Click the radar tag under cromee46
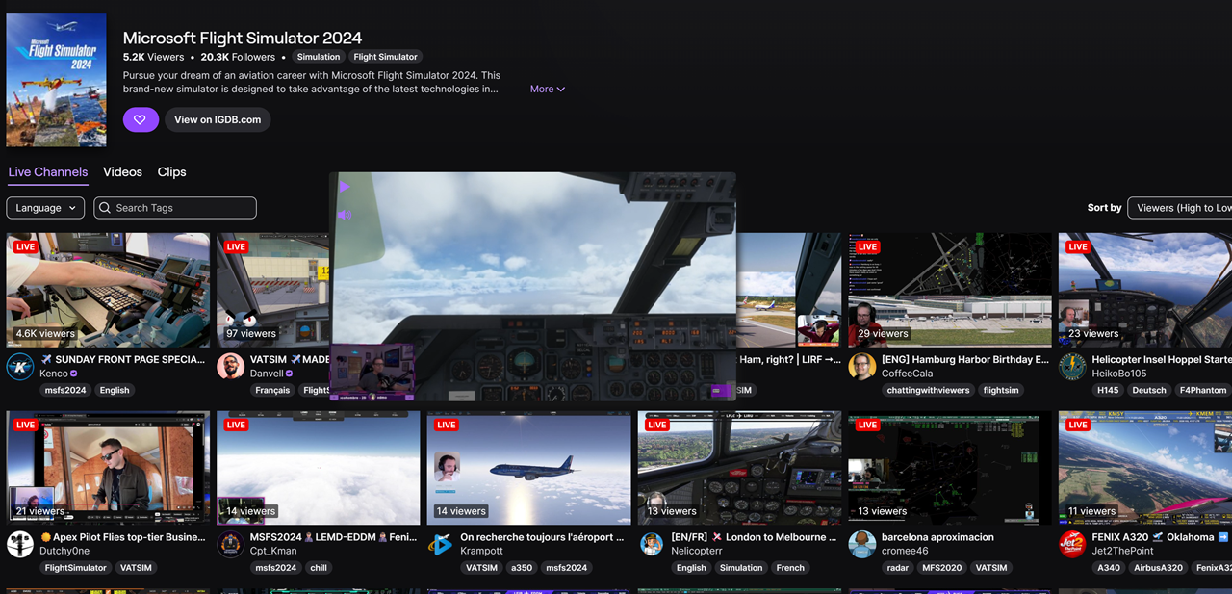This screenshot has width=1232, height=594. (x=896, y=568)
